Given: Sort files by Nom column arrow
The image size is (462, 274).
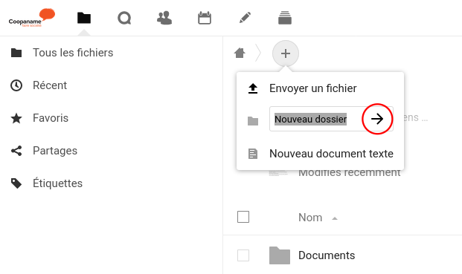Looking at the screenshot, I should 335,218.
